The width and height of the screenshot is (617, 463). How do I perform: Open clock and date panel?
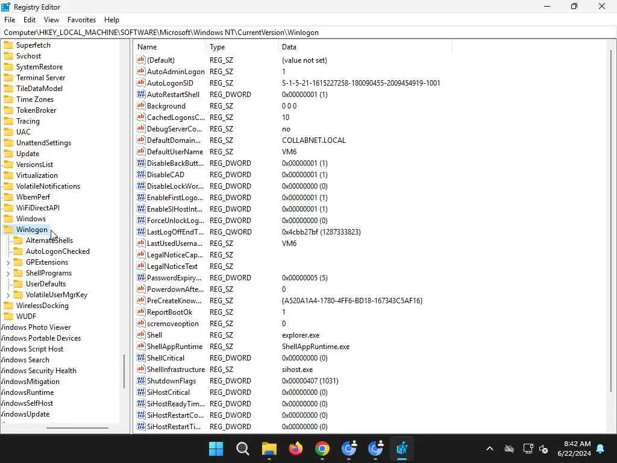point(574,449)
